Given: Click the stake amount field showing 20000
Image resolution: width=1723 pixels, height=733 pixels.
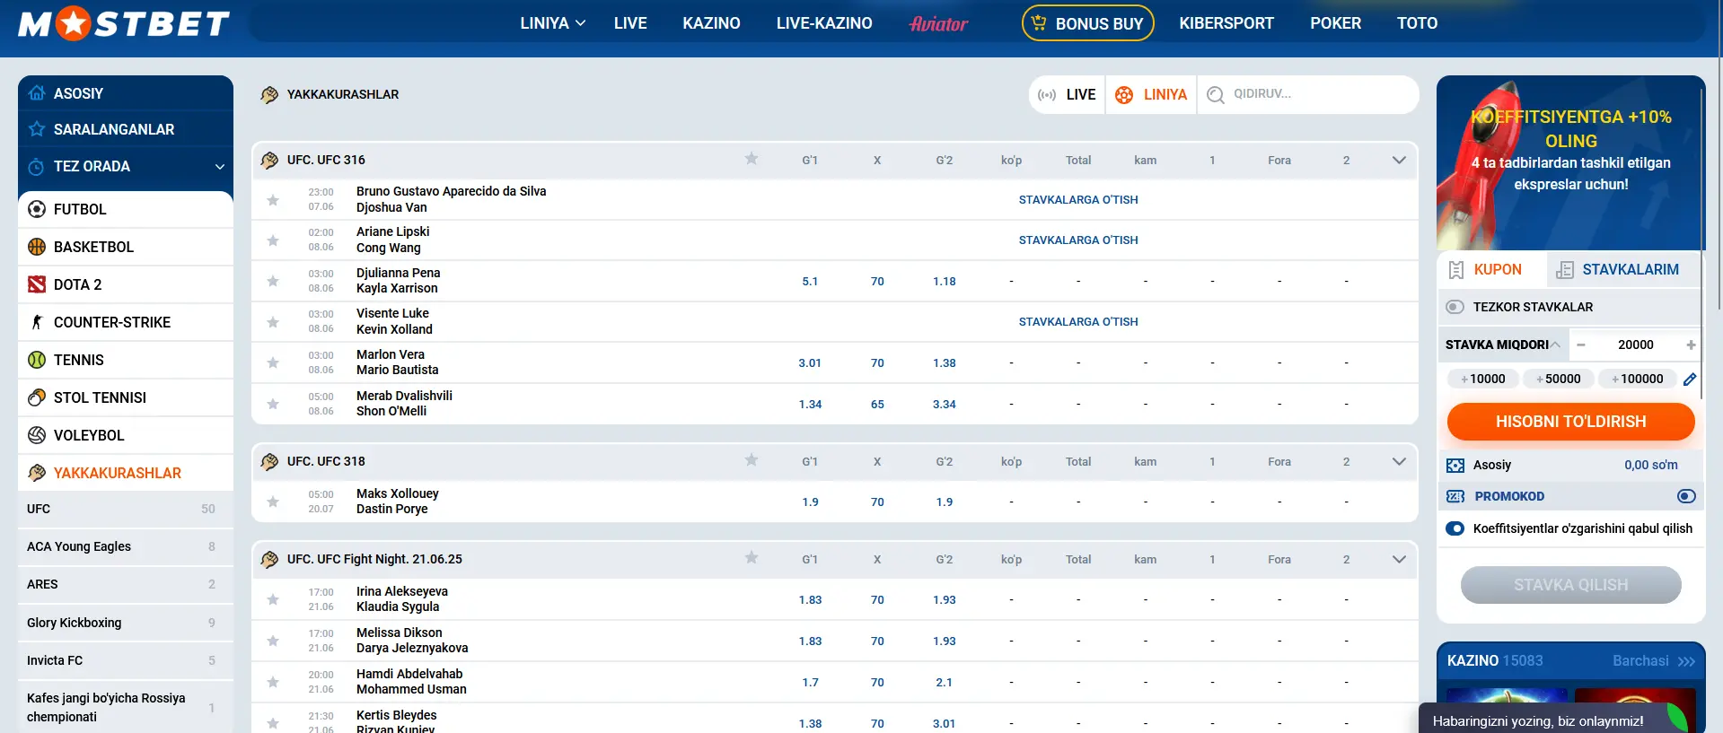Looking at the screenshot, I should (x=1635, y=345).
